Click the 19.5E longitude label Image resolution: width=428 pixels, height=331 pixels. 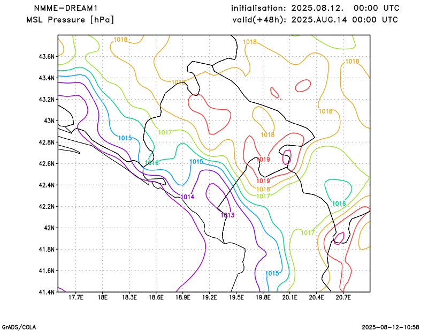(x=236, y=297)
